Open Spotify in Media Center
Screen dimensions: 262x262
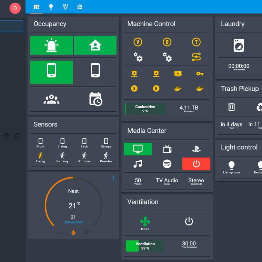point(167,164)
